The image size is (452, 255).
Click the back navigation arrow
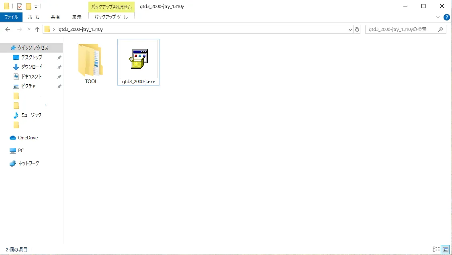(8, 29)
